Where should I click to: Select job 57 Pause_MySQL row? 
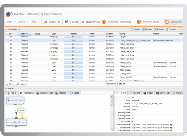point(94,77)
